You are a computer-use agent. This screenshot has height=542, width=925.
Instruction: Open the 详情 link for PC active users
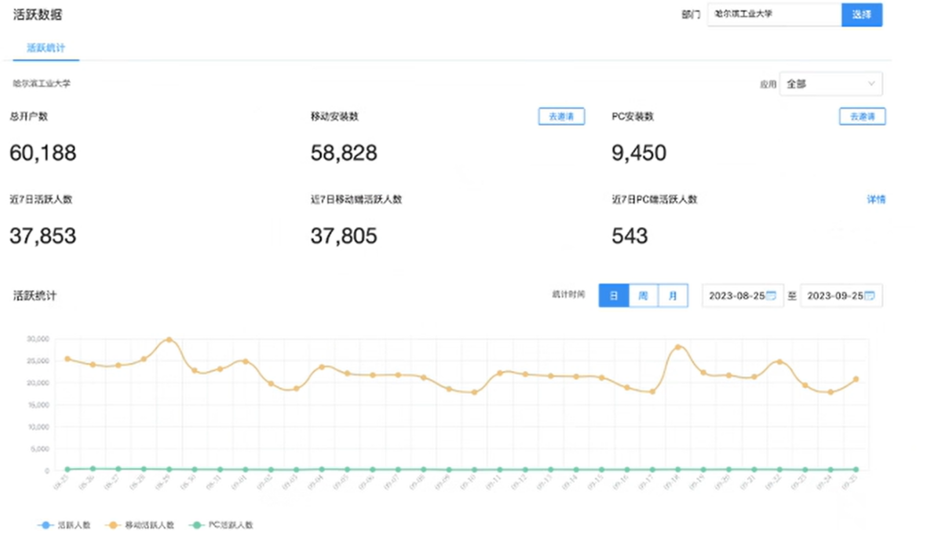pos(875,199)
